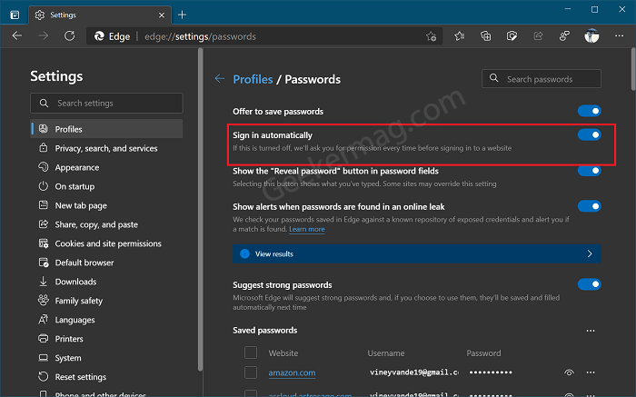636x397 pixels.
Task: Click the Search settings field
Action: (106, 104)
